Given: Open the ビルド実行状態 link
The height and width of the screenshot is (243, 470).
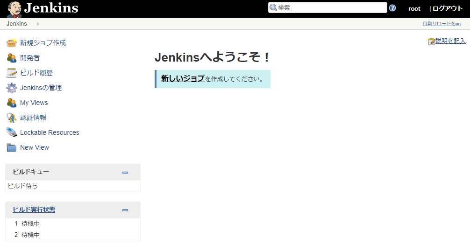Looking at the screenshot, I should (x=34, y=210).
